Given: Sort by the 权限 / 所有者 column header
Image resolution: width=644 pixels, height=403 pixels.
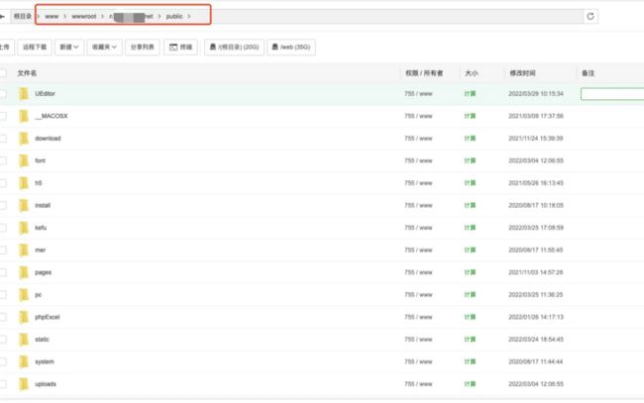Looking at the screenshot, I should coord(424,73).
